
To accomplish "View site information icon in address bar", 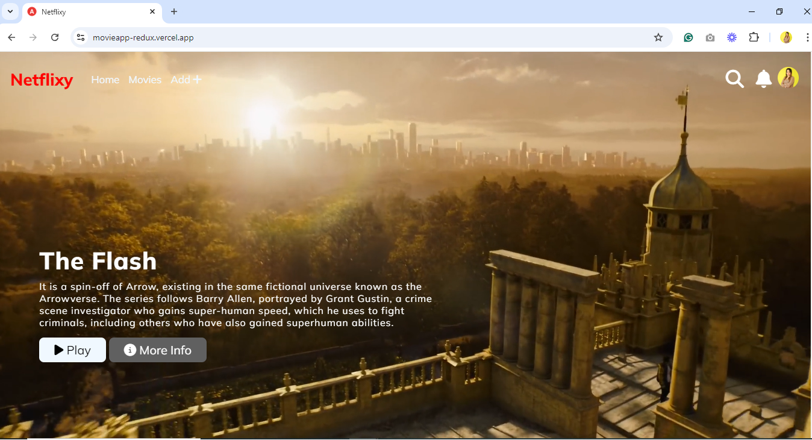I will coord(80,37).
